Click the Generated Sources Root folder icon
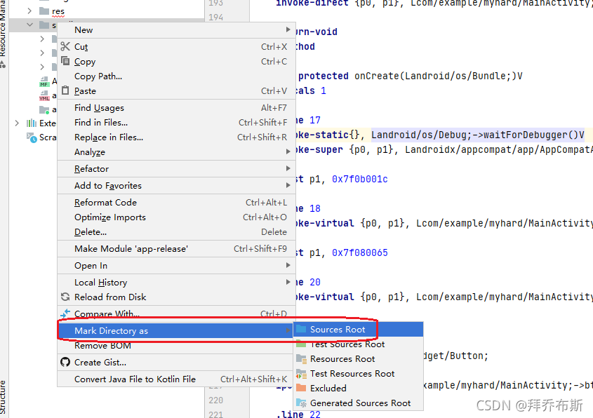This screenshot has height=418, width=593. point(301,403)
